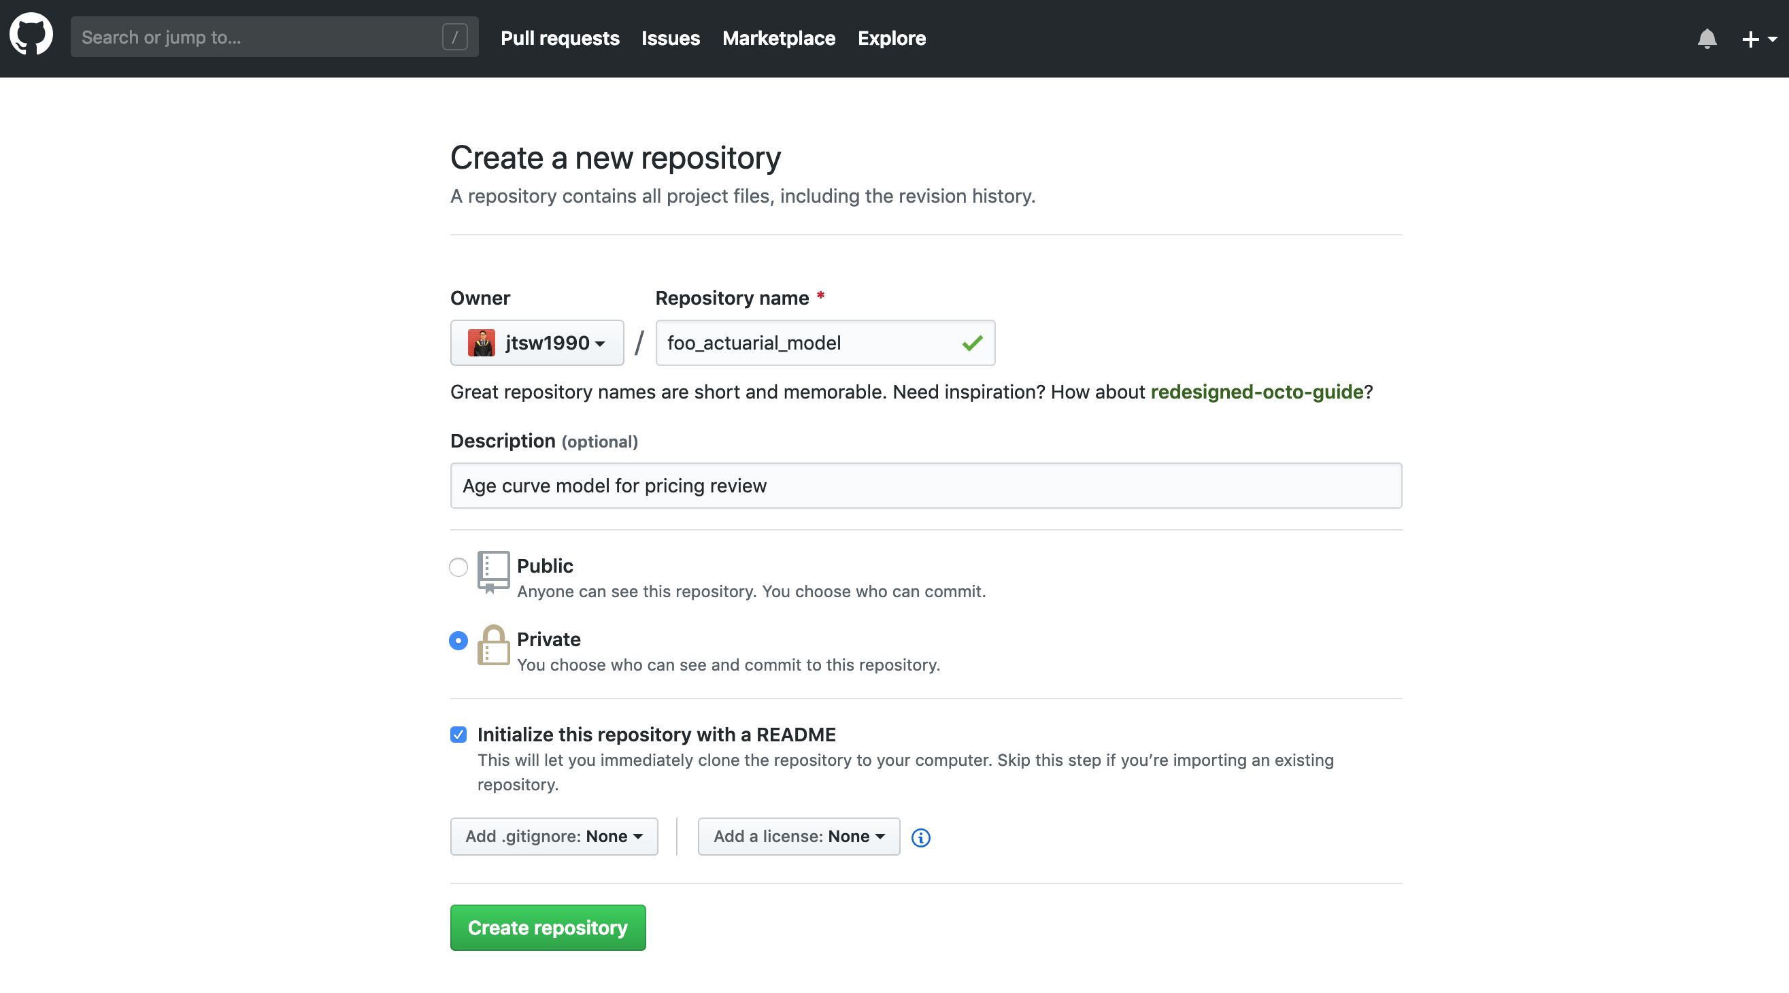Open the plus create-new menu
1789x993 pixels.
click(1758, 39)
